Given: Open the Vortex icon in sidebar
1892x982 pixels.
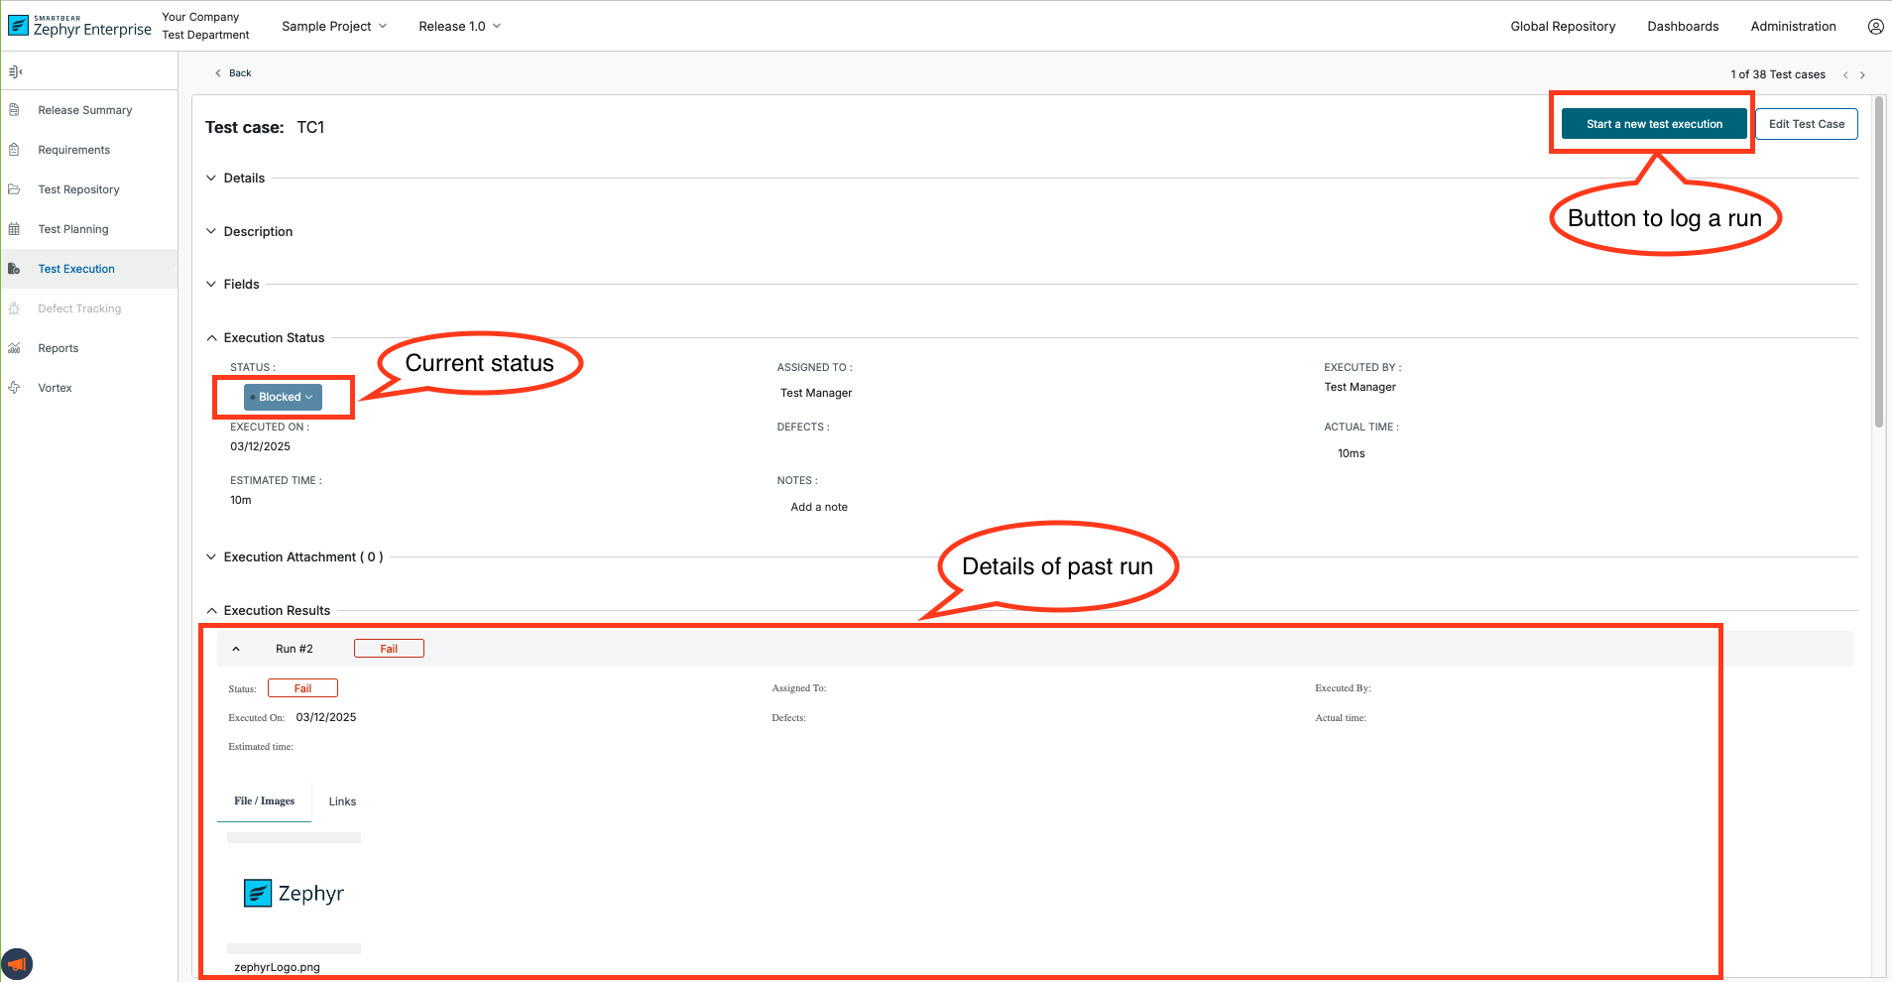Looking at the screenshot, I should [14, 388].
